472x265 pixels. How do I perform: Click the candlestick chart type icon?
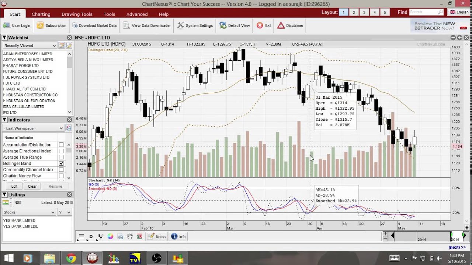[101, 237]
